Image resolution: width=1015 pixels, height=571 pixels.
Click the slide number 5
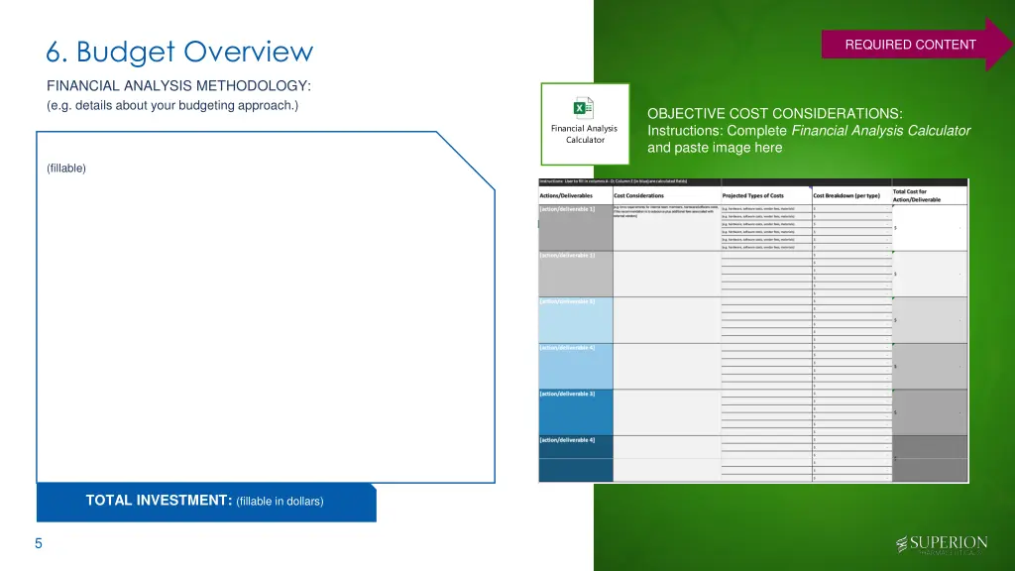point(38,543)
